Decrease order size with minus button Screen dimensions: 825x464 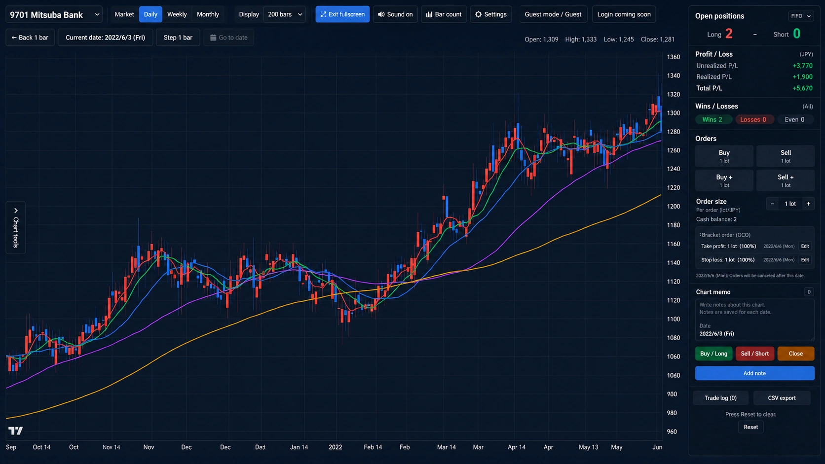[772, 204]
